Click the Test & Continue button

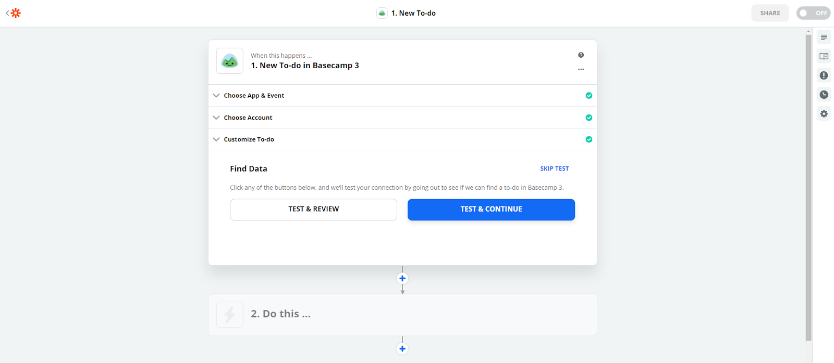click(x=491, y=210)
